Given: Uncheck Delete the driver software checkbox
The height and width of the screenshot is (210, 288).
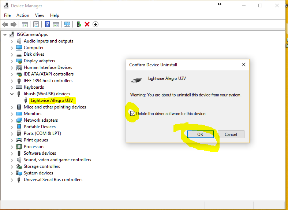Looking at the screenshot, I should (x=132, y=114).
